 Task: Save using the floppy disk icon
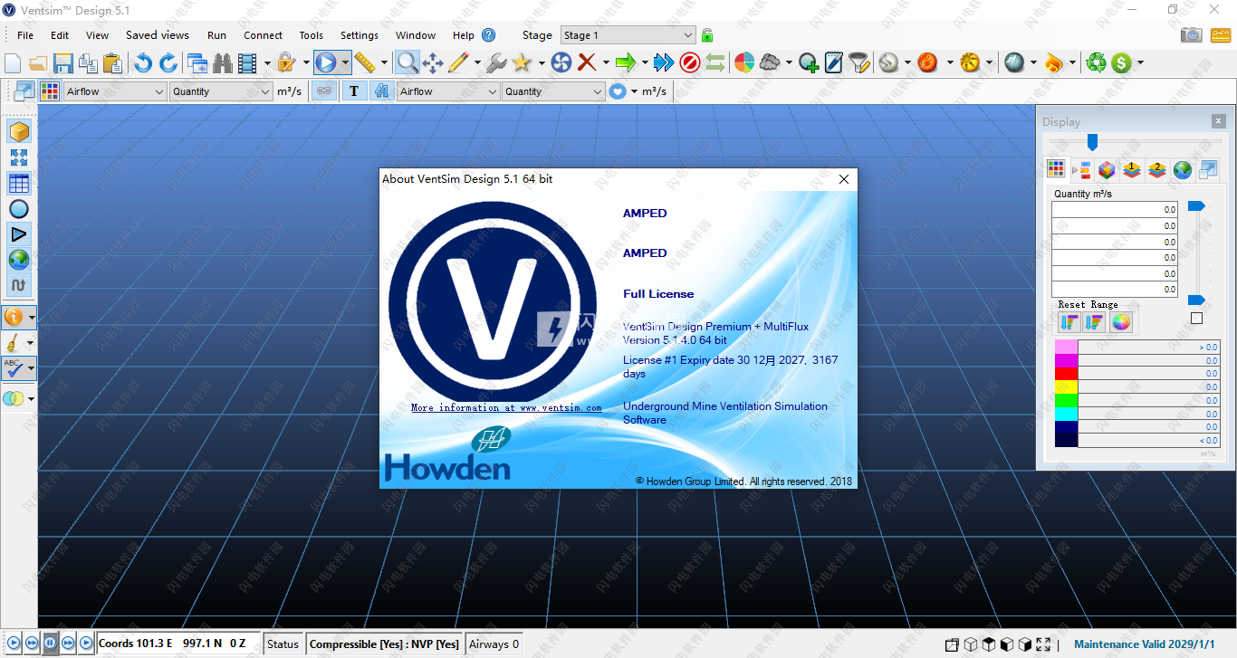[62, 62]
